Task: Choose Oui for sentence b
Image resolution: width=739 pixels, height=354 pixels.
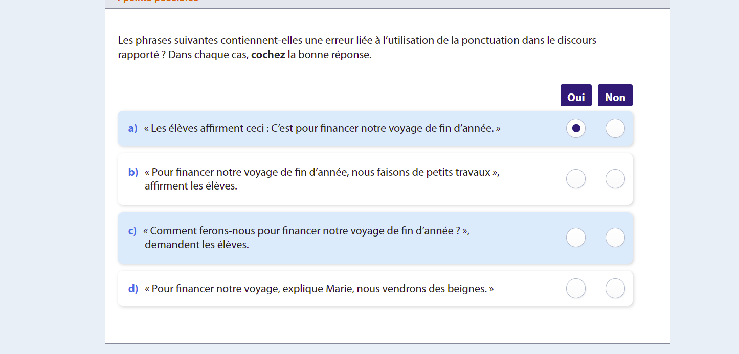Action: [x=576, y=179]
